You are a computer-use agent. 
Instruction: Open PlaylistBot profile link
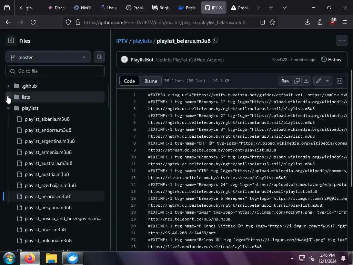142,60
